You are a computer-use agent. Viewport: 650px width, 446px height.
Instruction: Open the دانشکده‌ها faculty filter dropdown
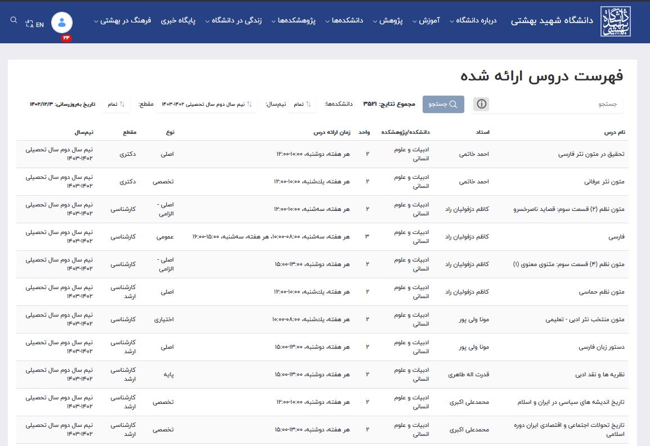click(303, 104)
